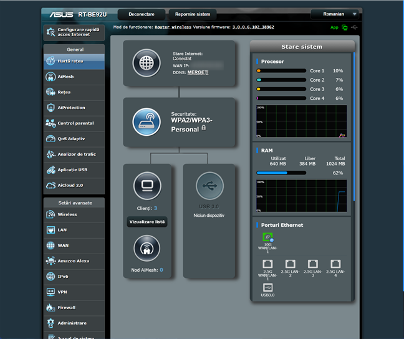Select the wireless router security icon
The image size is (404, 339).
point(147,122)
